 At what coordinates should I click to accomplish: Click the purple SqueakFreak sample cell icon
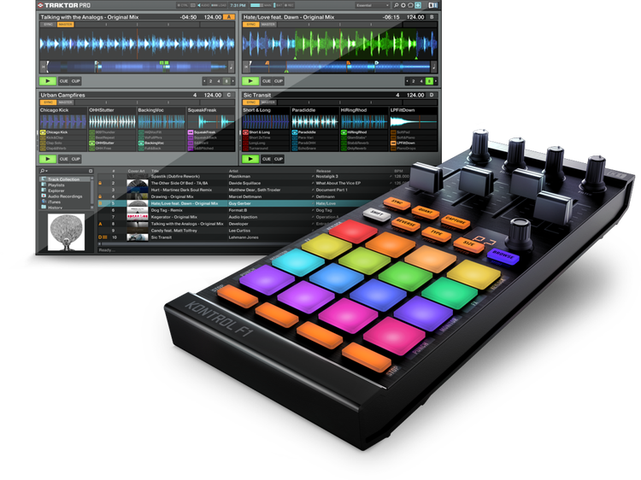[190, 132]
